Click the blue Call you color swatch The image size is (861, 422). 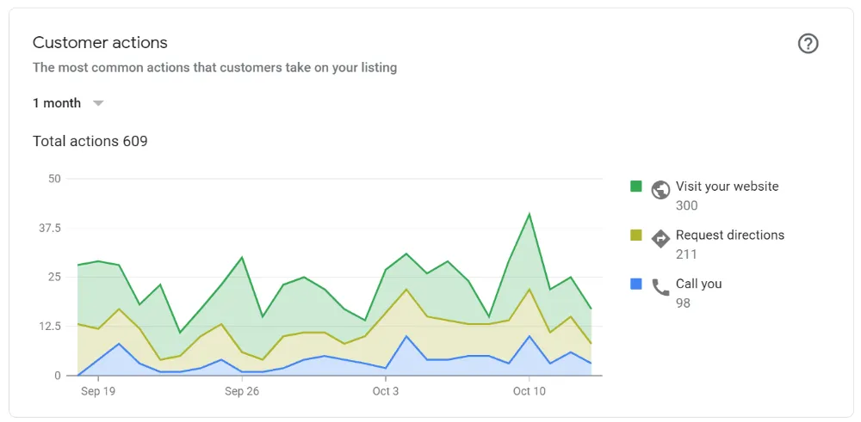click(636, 284)
